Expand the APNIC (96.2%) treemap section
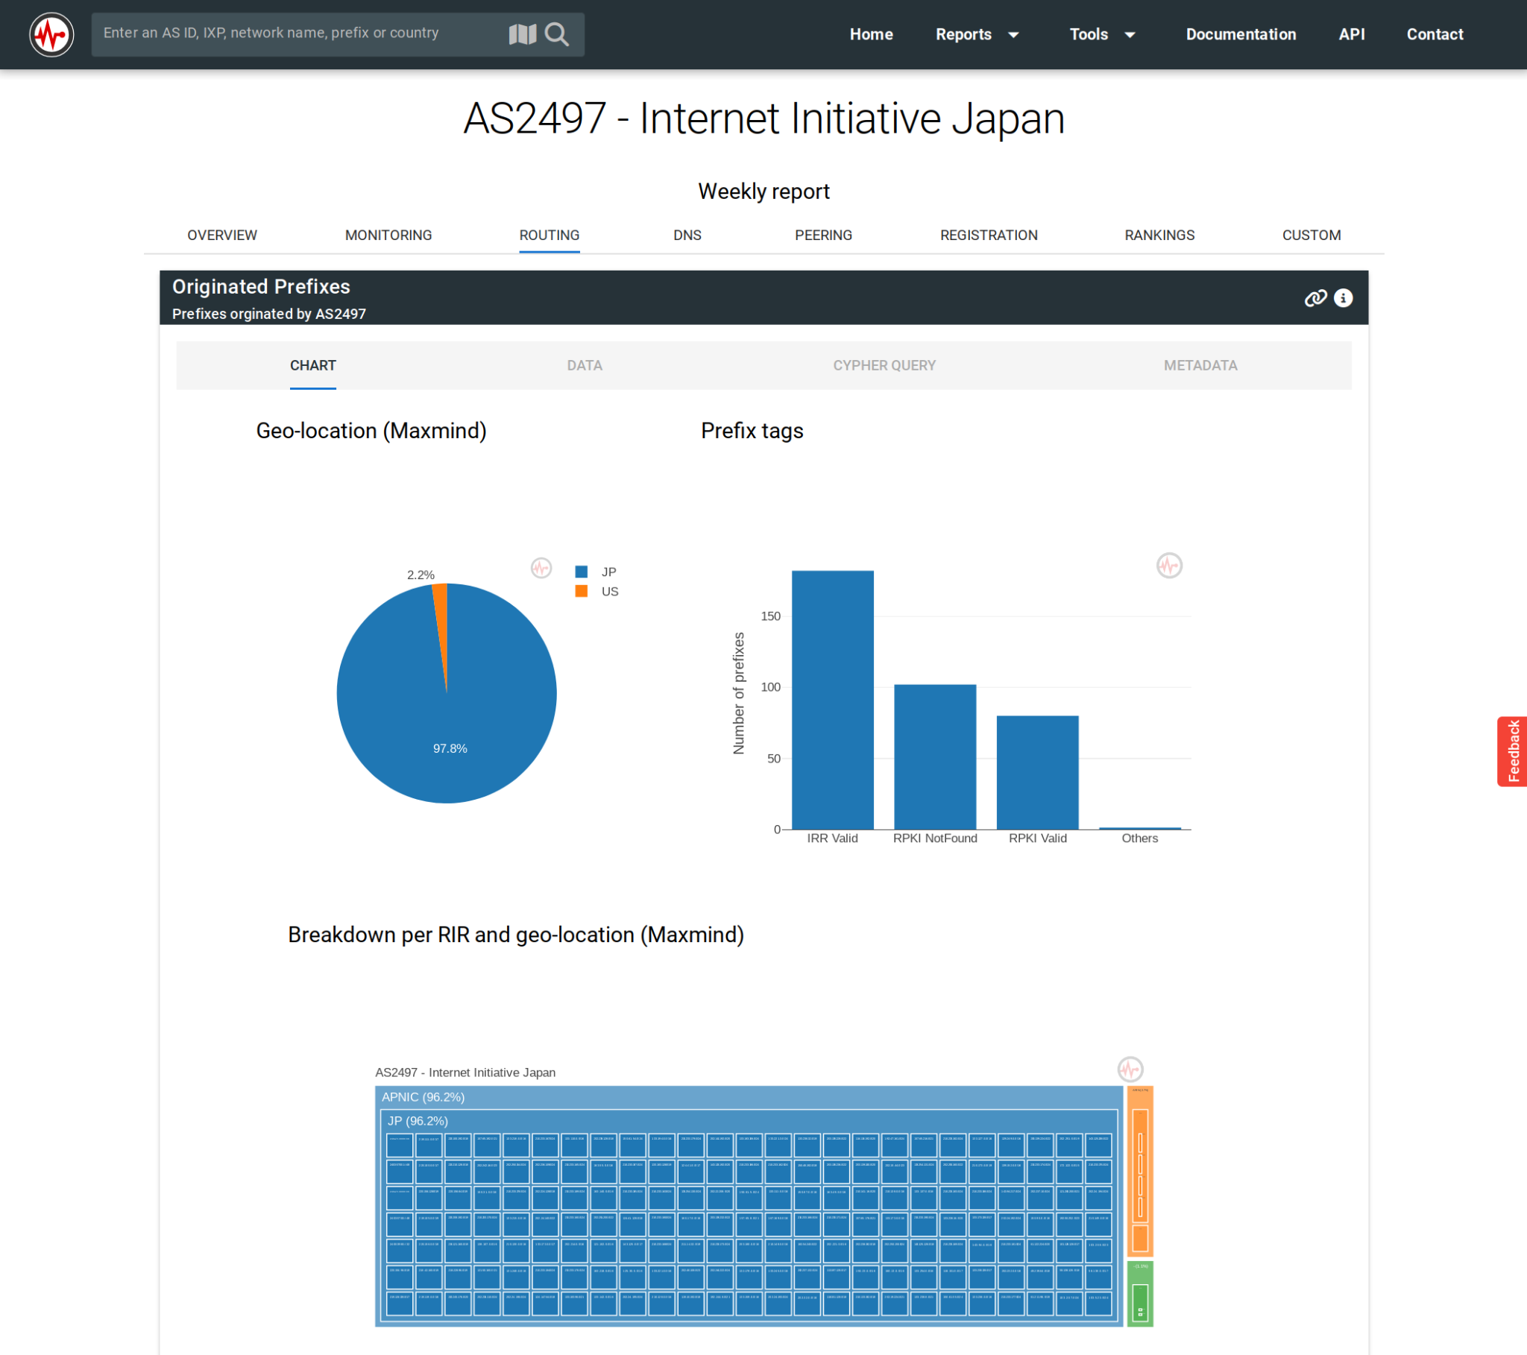The width and height of the screenshot is (1527, 1355). tap(423, 1096)
